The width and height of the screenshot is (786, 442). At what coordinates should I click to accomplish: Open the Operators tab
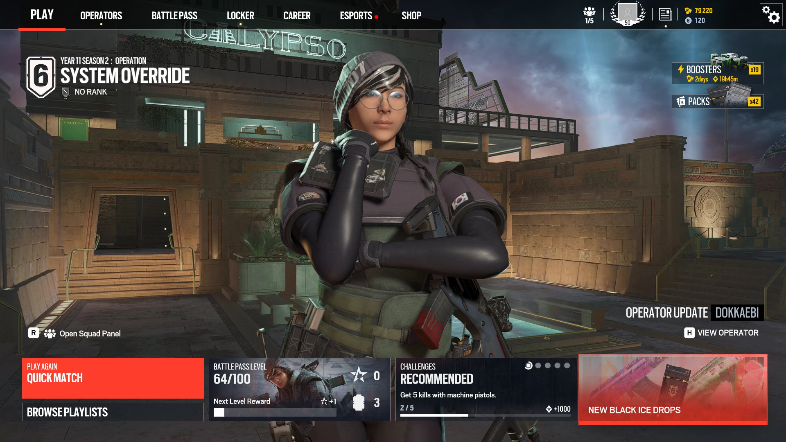(x=101, y=16)
